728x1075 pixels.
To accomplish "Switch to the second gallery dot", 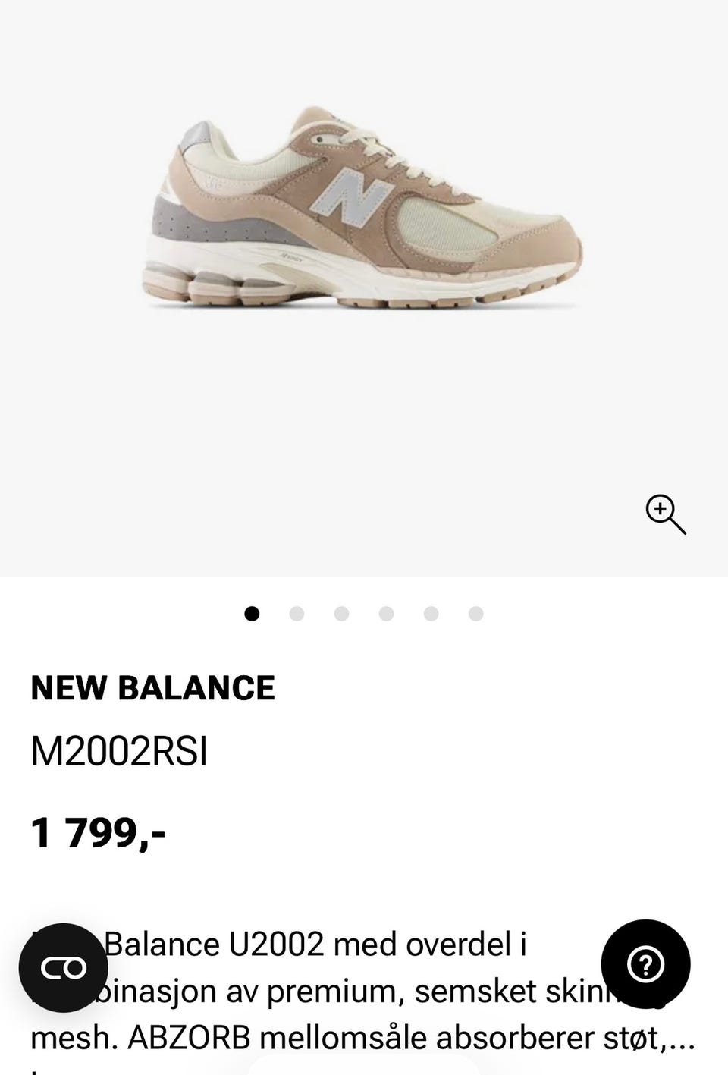I will 297,614.
